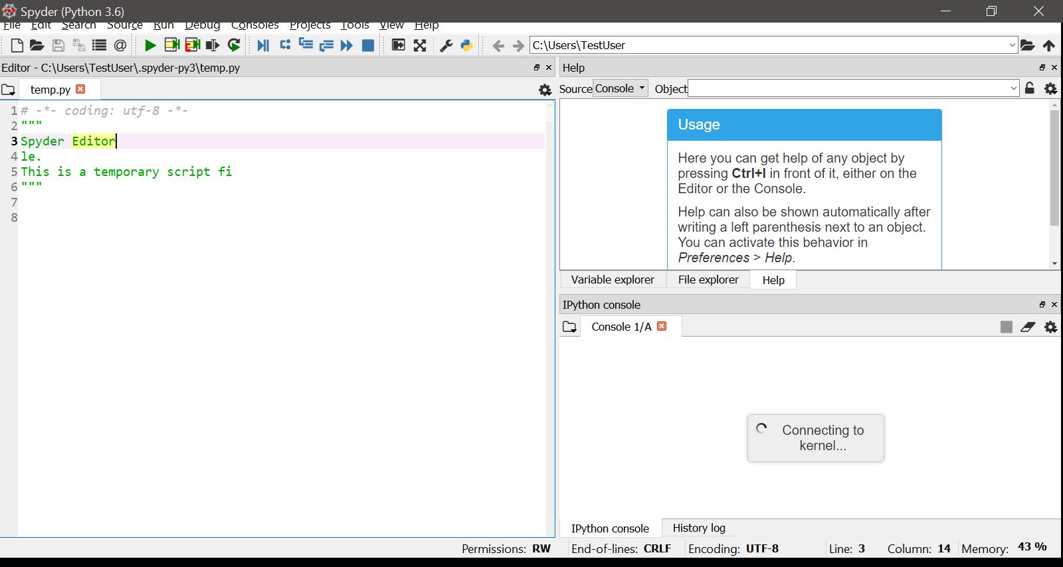The height and width of the screenshot is (567, 1063).
Task: Open the Help pane options gear icon
Action: 1051,88
